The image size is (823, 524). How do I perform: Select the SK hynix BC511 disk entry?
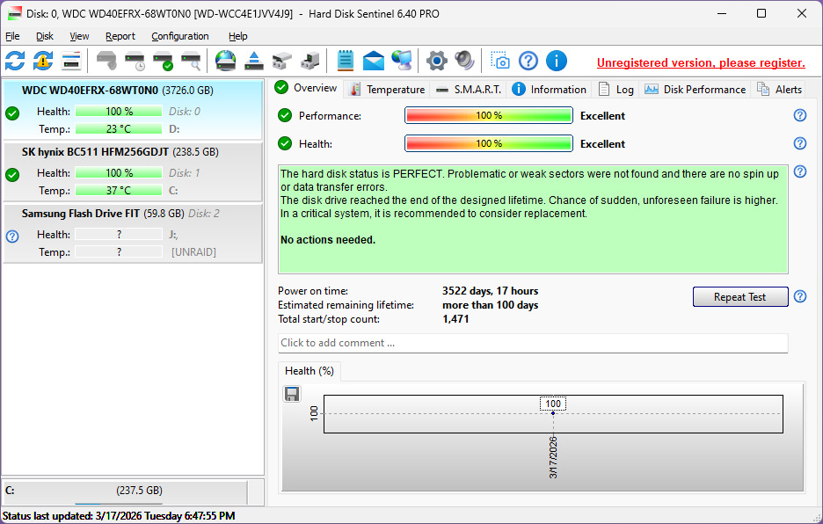[x=133, y=171]
